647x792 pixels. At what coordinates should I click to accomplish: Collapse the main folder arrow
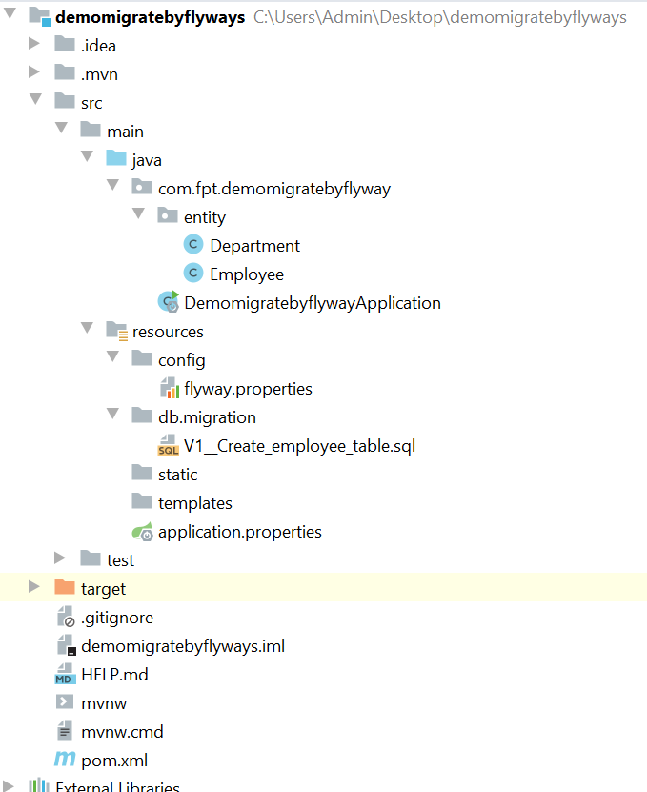[x=61, y=128]
